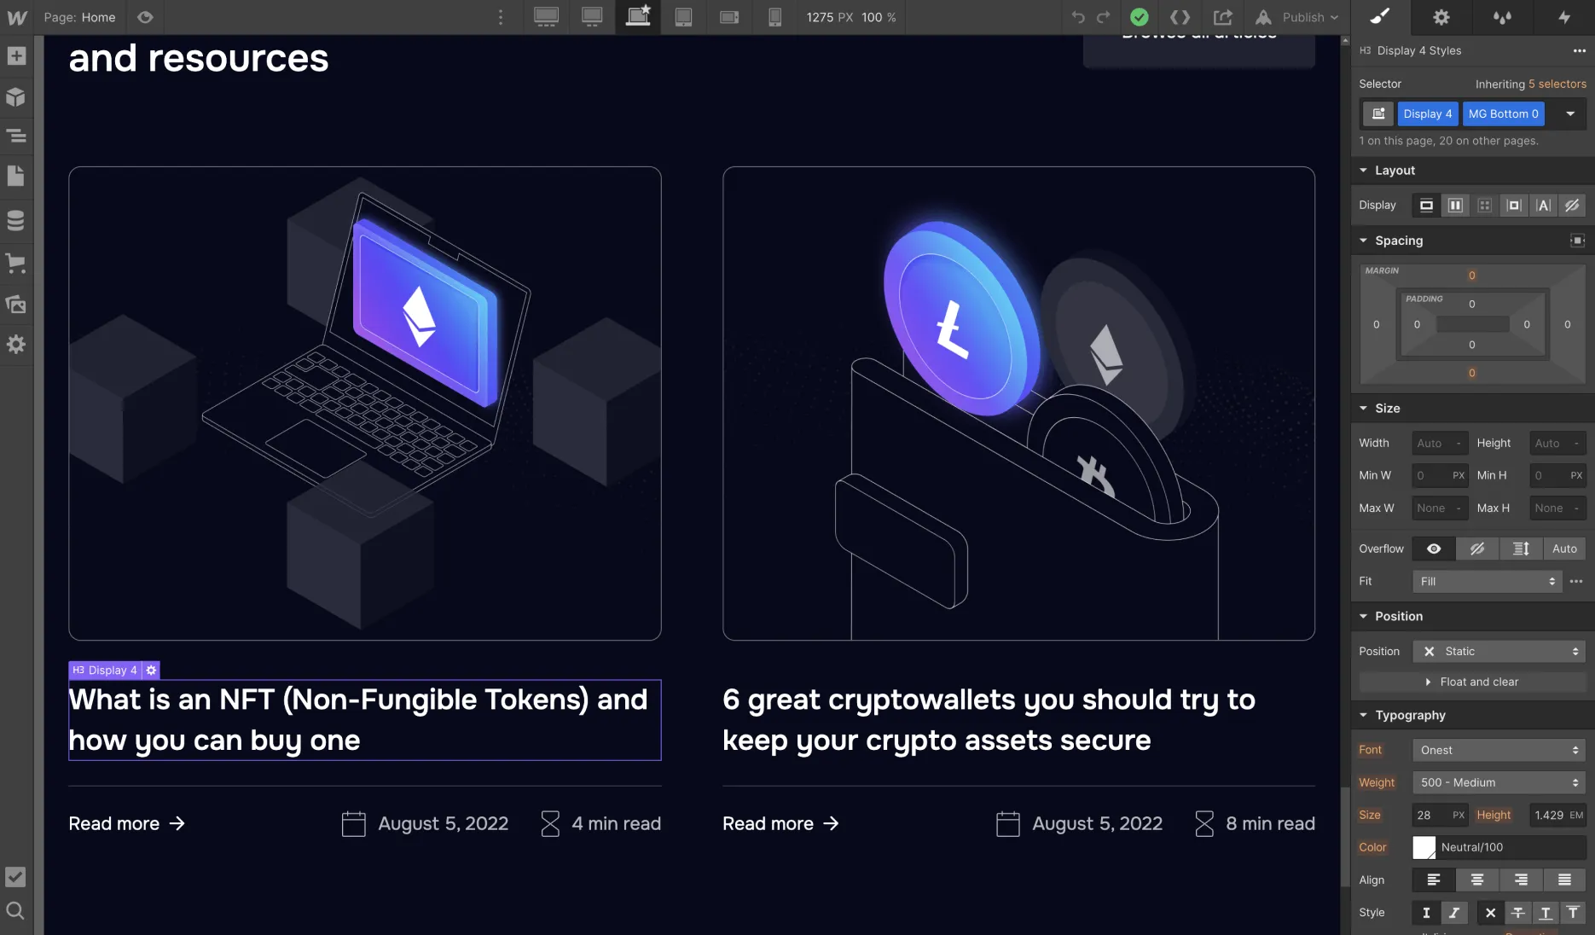Click the redo arrow

click(x=1104, y=17)
